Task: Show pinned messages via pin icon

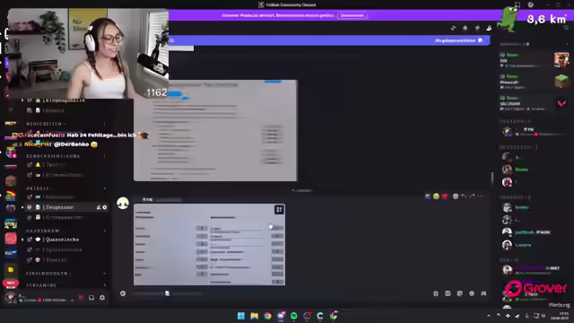Action: 477,28
